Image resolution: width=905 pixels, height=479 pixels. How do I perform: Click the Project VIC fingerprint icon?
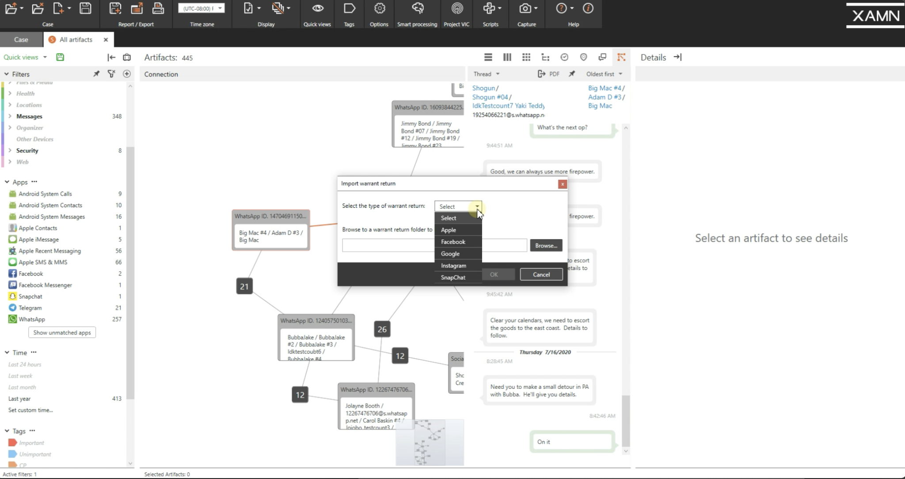click(456, 9)
